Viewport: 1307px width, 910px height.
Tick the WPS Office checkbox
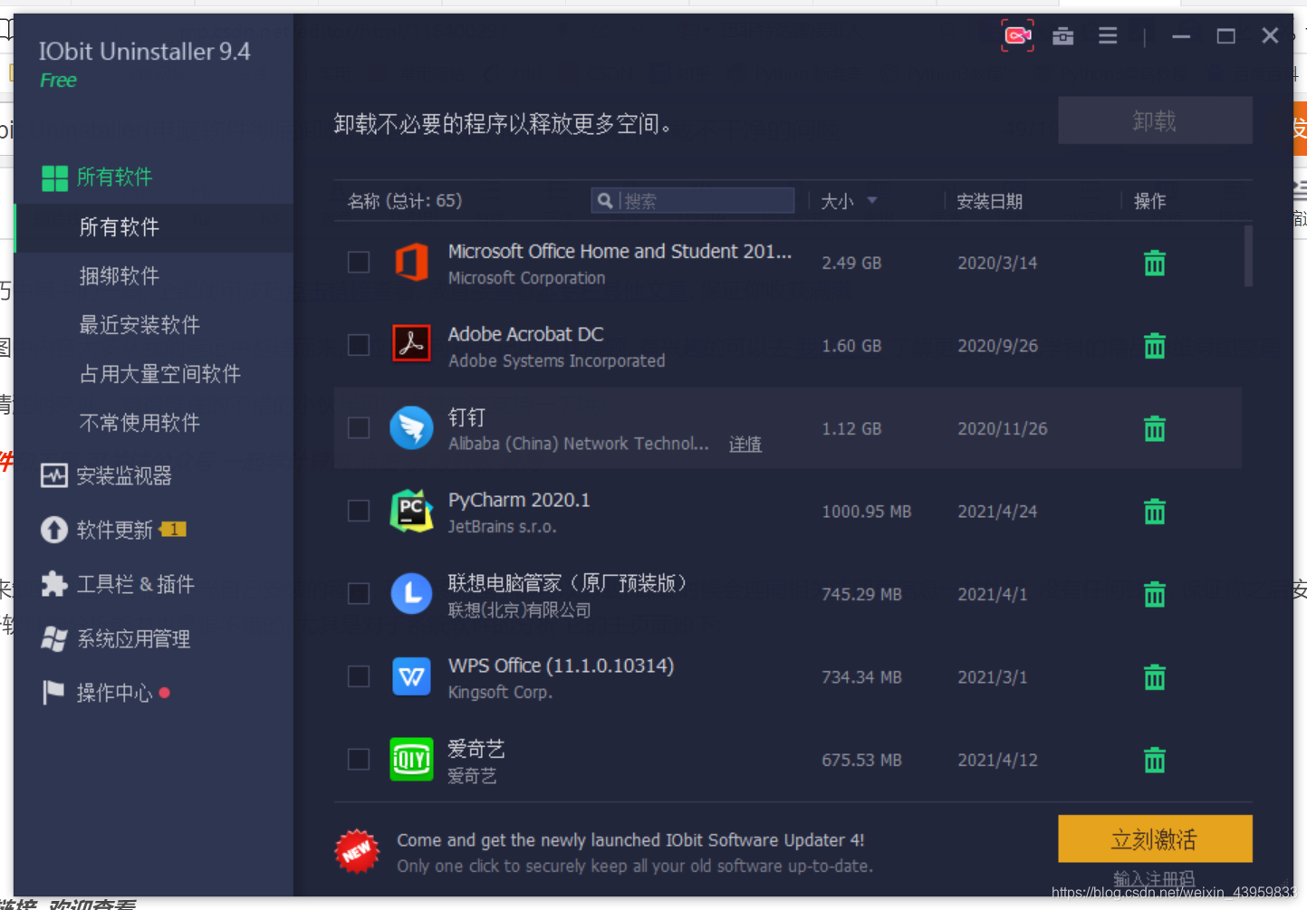(x=359, y=676)
